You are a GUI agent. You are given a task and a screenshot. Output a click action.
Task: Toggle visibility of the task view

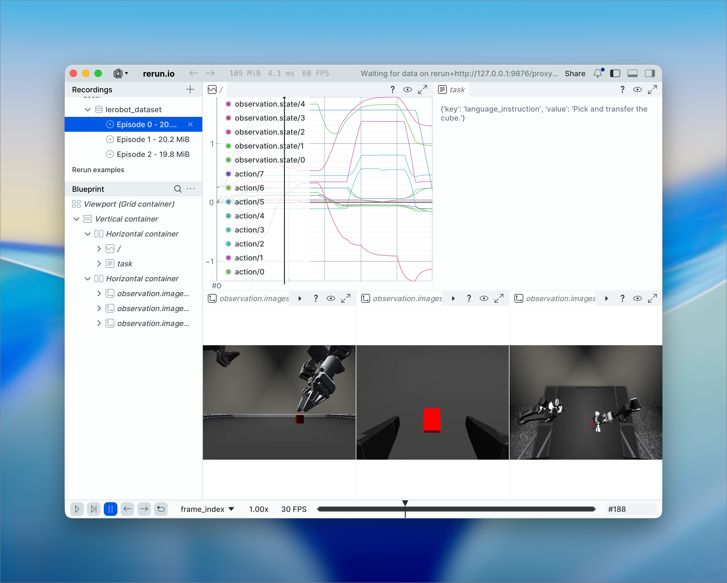(637, 90)
